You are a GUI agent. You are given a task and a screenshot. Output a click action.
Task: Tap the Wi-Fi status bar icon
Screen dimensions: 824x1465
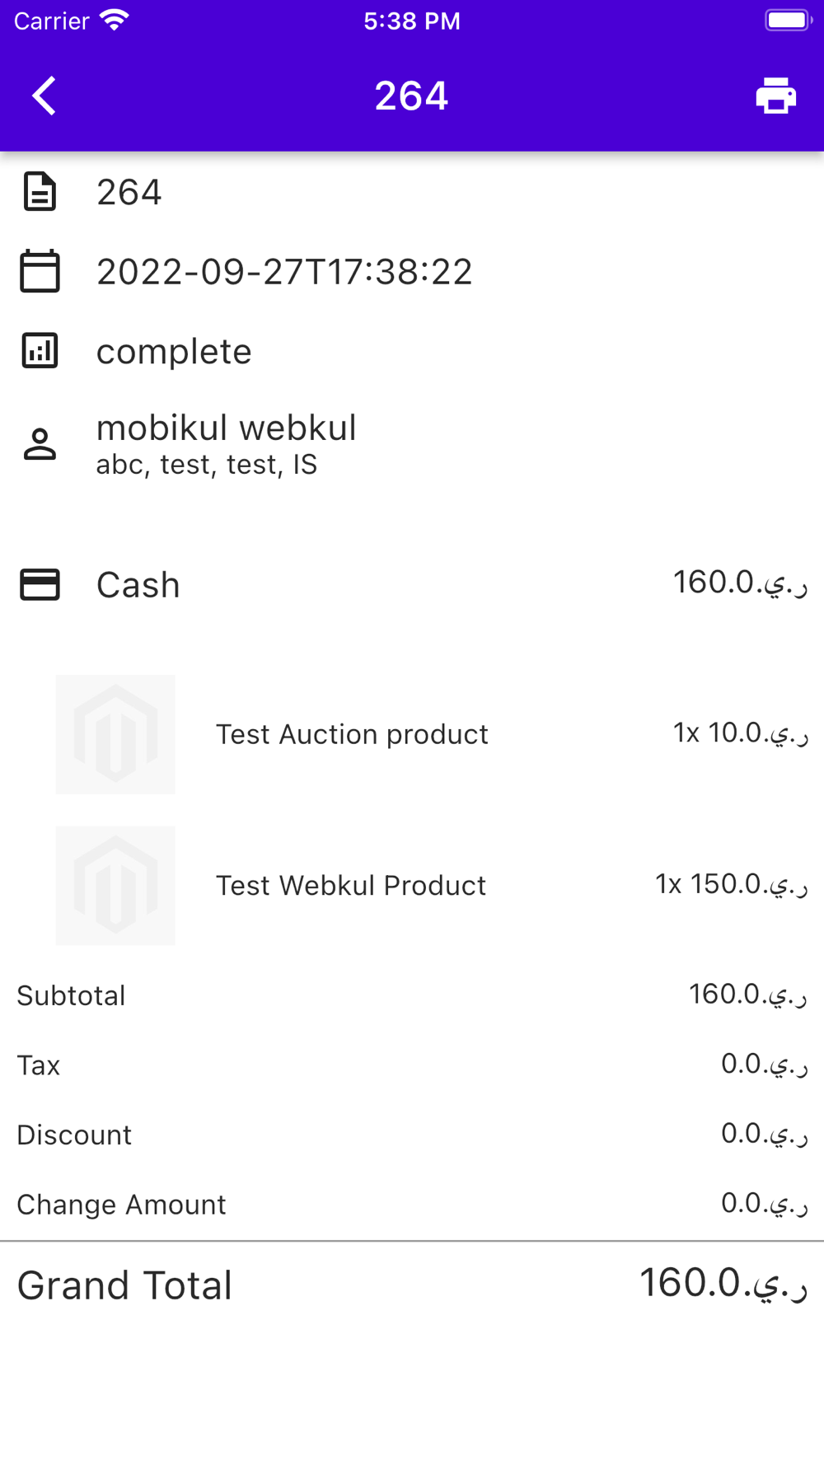pyautogui.click(x=115, y=21)
